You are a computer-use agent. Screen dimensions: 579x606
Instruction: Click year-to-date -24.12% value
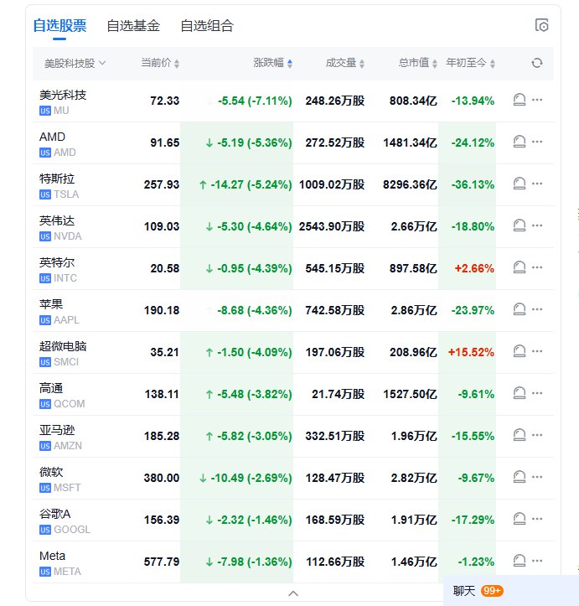point(473,142)
